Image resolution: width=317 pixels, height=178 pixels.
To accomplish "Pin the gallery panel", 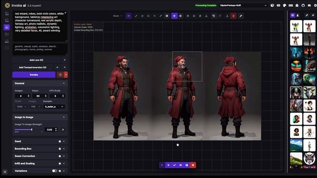I will (x=313, y=15).
